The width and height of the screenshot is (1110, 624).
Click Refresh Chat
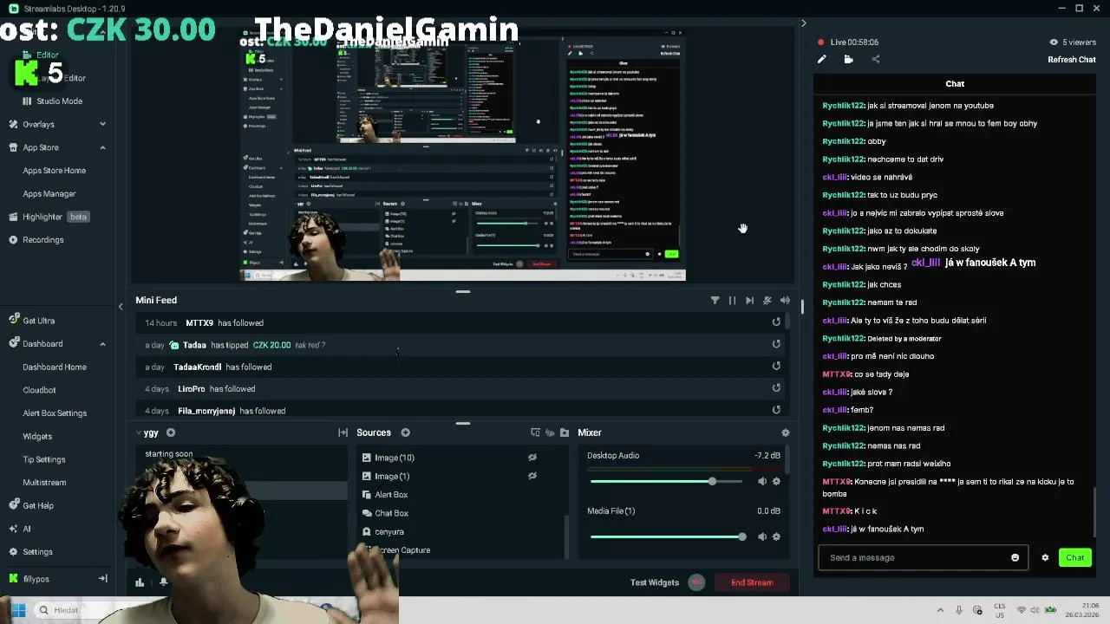1072,60
